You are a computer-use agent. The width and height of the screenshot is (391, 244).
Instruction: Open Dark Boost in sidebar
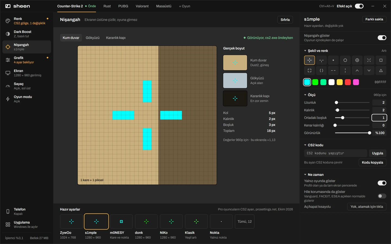(x=27, y=34)
